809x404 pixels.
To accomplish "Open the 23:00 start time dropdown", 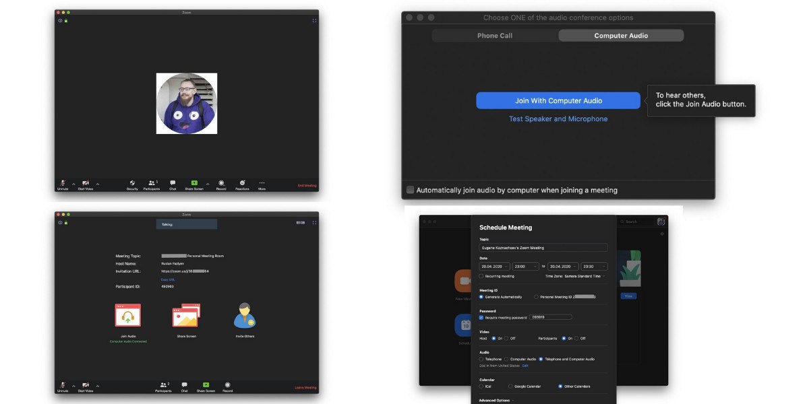I will 526,267.
